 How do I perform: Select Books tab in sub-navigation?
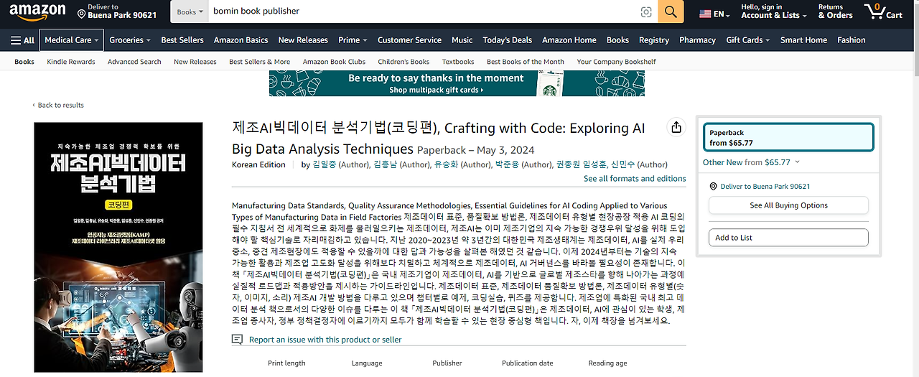pos(24,62)
